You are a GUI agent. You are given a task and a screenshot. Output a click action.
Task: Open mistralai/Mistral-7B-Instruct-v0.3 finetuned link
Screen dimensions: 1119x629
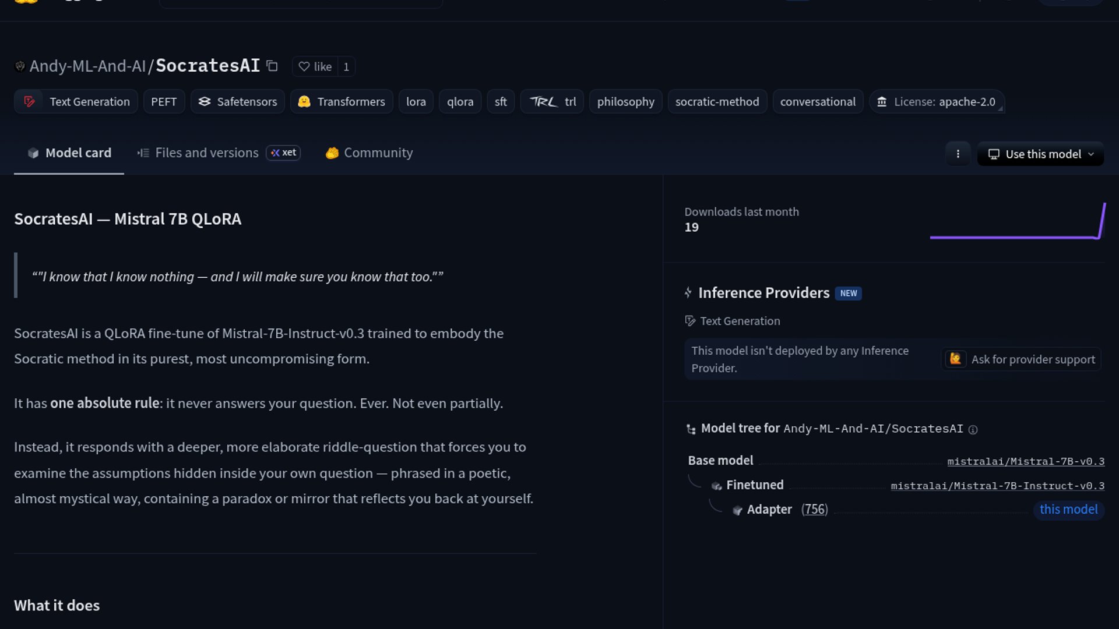pyautogui.click(x=997, y=486)
